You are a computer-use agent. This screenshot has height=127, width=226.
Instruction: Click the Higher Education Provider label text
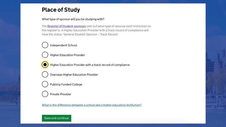point(68,55)
